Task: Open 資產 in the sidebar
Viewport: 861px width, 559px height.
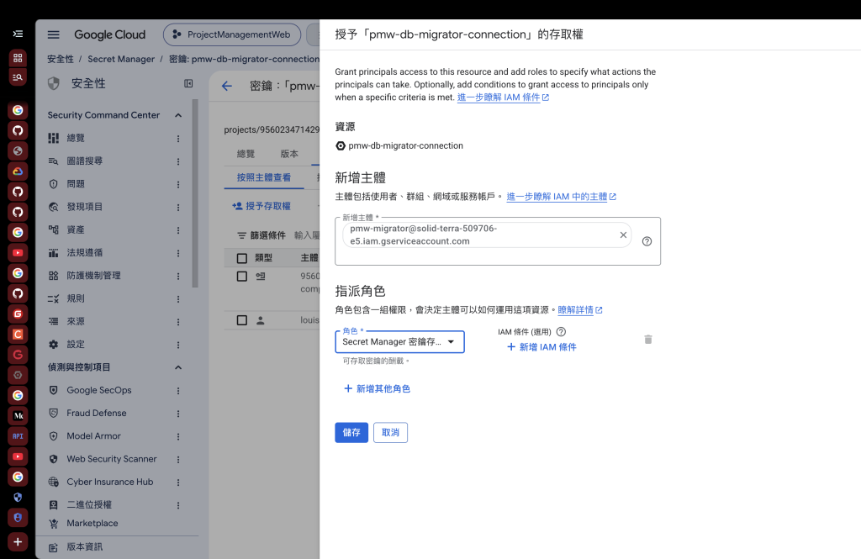Action: click(76, 229)
